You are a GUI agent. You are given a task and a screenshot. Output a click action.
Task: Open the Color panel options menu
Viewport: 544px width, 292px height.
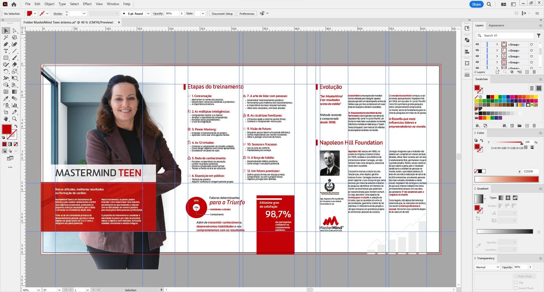[540, 133]
